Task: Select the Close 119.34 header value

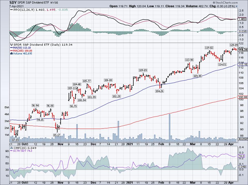Action: tap(174, 6)
